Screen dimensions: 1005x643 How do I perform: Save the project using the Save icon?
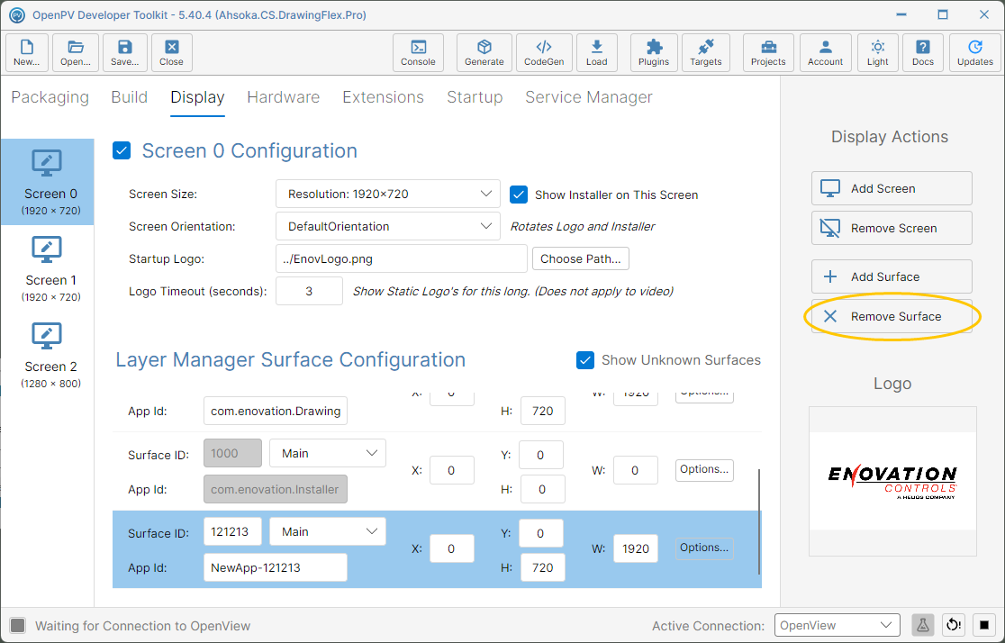click(125, 52)
